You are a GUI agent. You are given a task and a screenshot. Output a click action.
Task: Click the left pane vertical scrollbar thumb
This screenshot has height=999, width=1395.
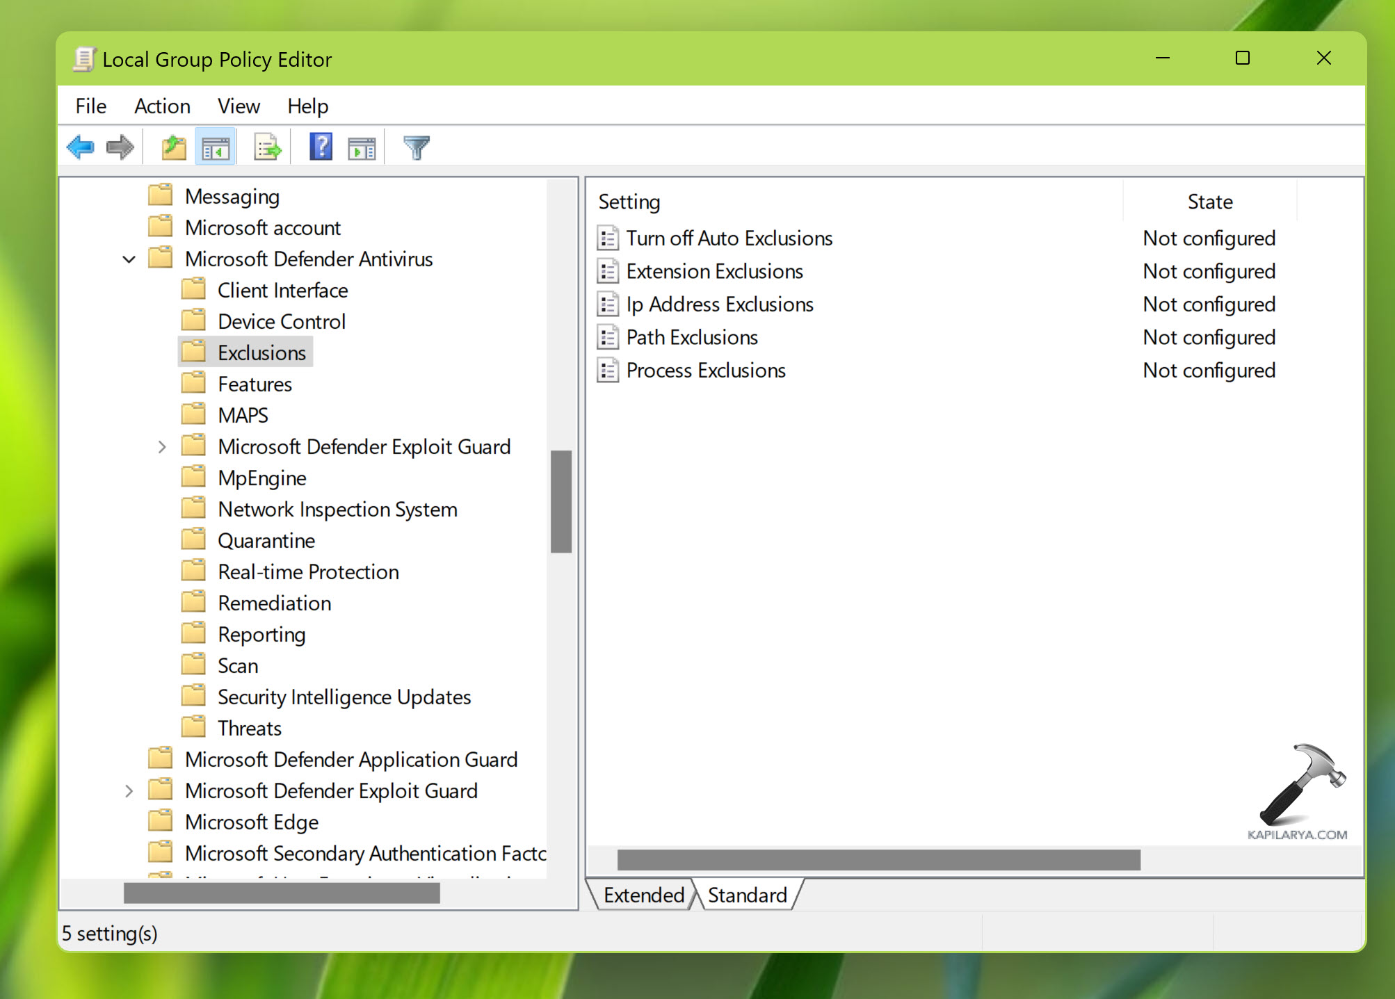[x=561, y=501]
